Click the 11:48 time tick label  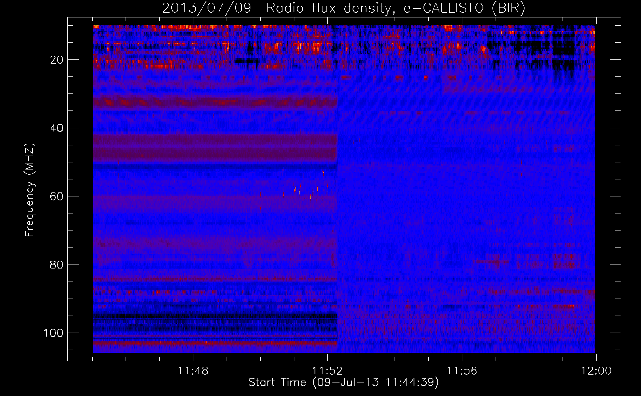click(x=193, y=371)
